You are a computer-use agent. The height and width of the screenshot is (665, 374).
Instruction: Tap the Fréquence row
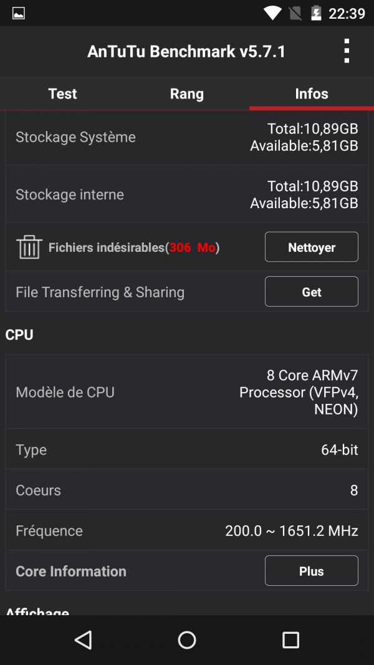187,531
